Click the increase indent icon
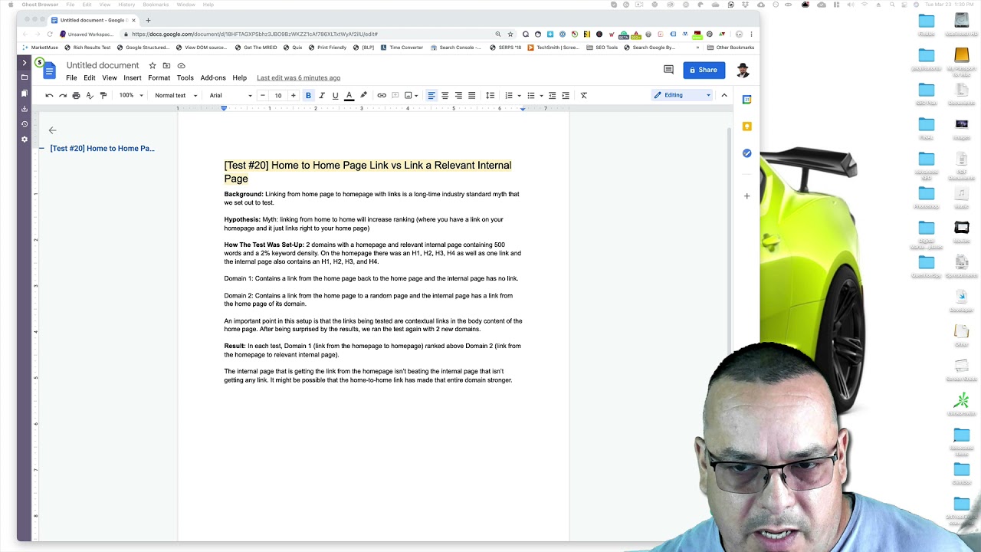981x552 pixels. point(566,95)
